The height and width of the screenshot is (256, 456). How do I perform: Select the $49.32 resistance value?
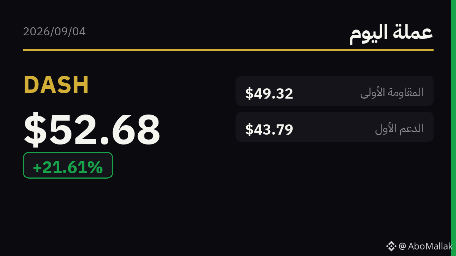pos(269,93)
